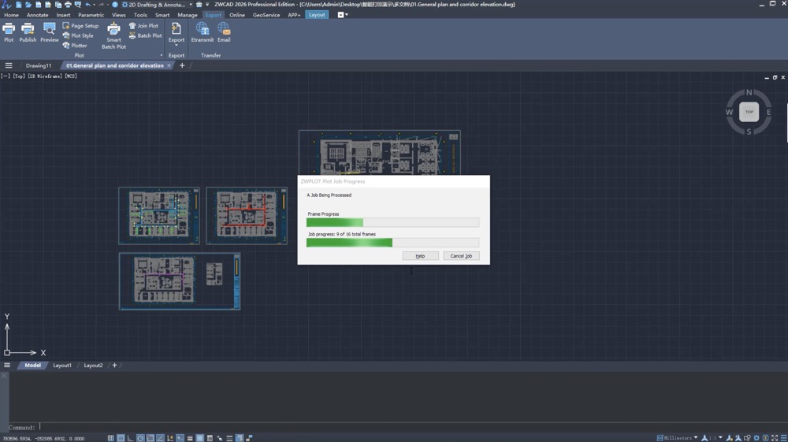This screenshot has width=788, height=442.
Task: Toggle polar tracking in status bar
Action: click(140, 438)
